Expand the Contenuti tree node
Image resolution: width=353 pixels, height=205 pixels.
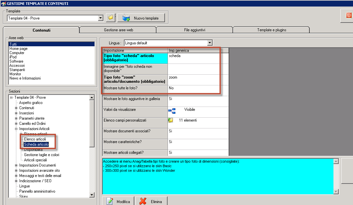(16, 108)
